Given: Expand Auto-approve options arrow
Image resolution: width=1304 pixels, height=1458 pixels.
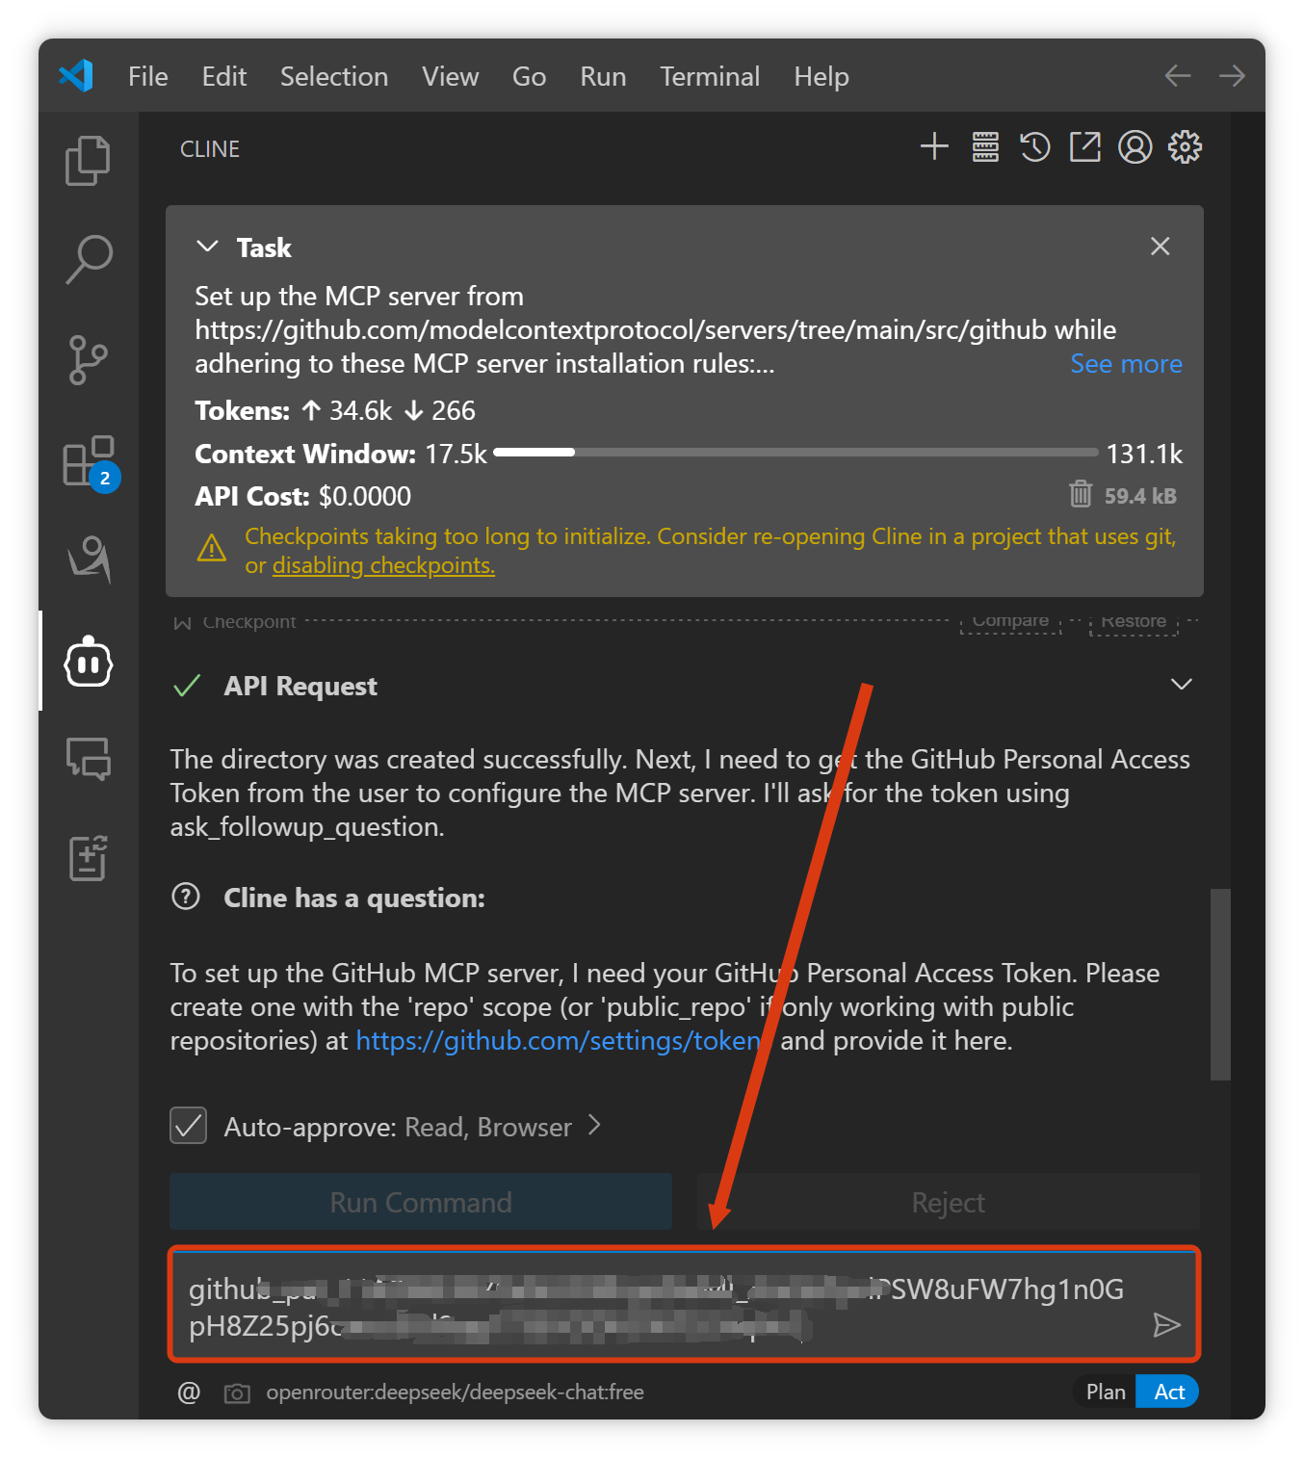Looking at the screenshot, I should pos(595,1125).
